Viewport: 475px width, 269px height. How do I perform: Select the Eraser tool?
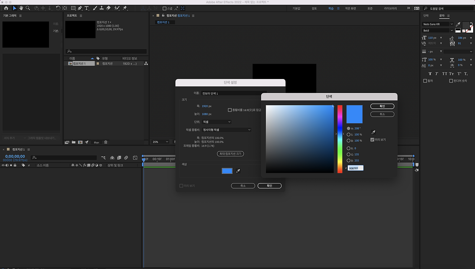[108, 8]
